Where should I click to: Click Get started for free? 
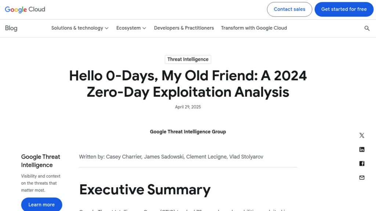click(344, 9)
